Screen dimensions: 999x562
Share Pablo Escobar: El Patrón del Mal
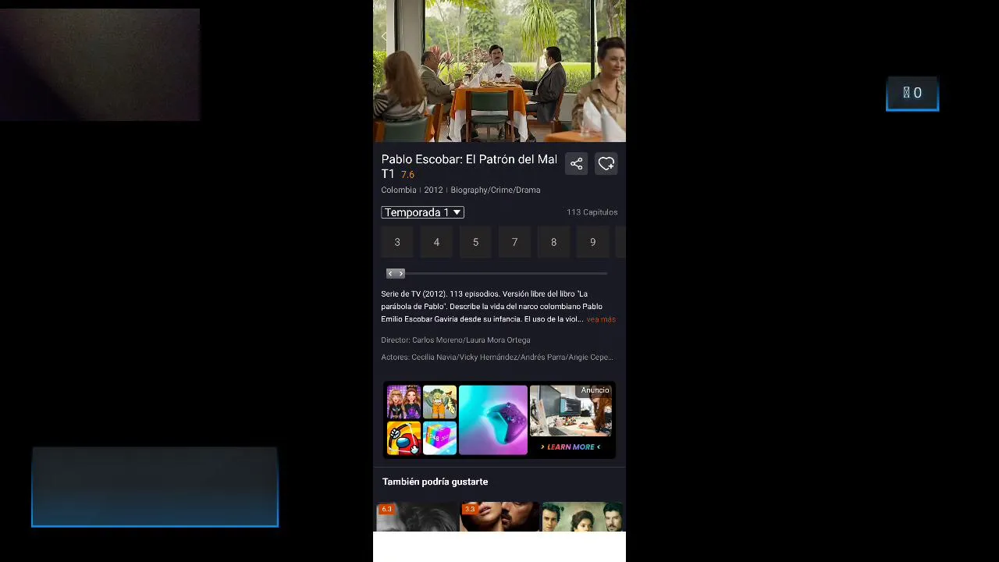[x=576, y=164]
